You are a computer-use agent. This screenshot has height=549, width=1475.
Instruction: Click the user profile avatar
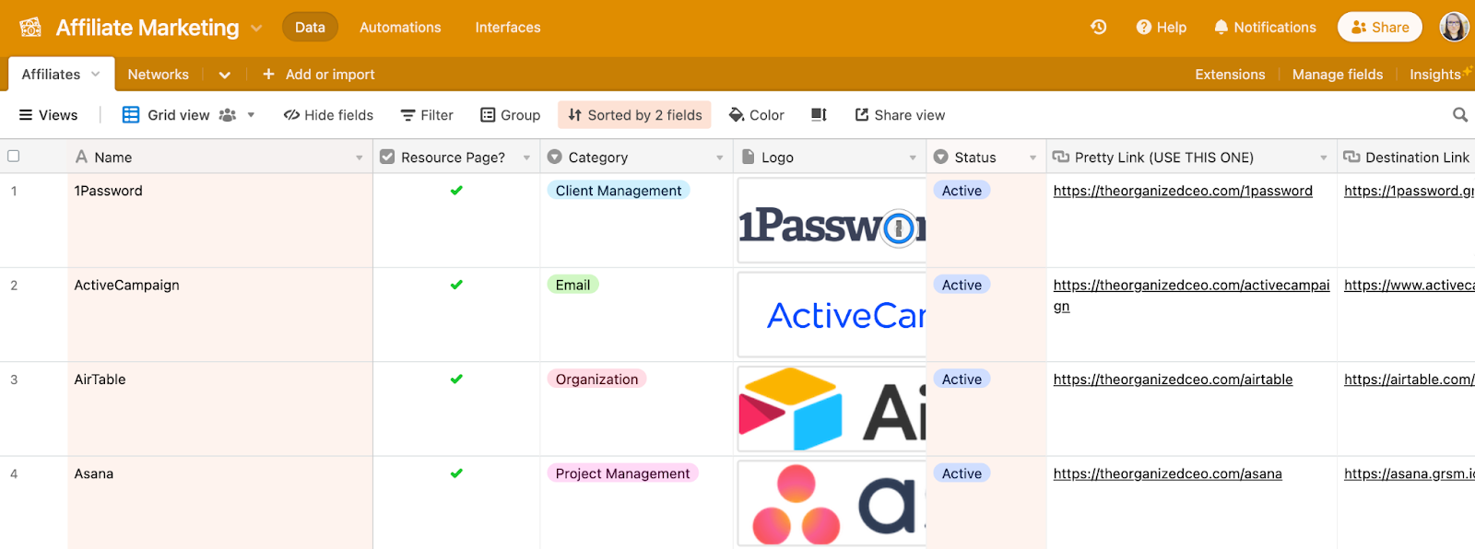point(1454,27)
